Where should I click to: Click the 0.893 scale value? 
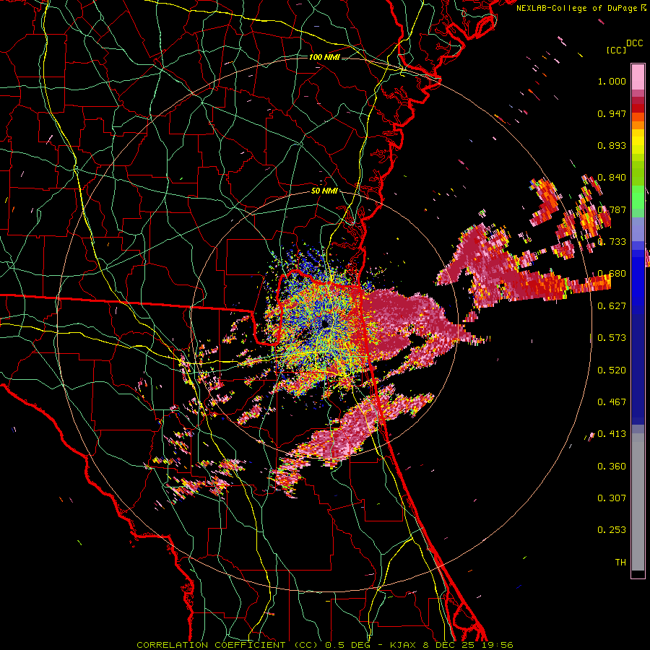coord(612,145)
